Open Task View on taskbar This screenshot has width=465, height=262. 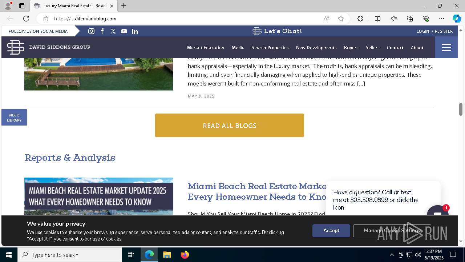pos(131,255)
